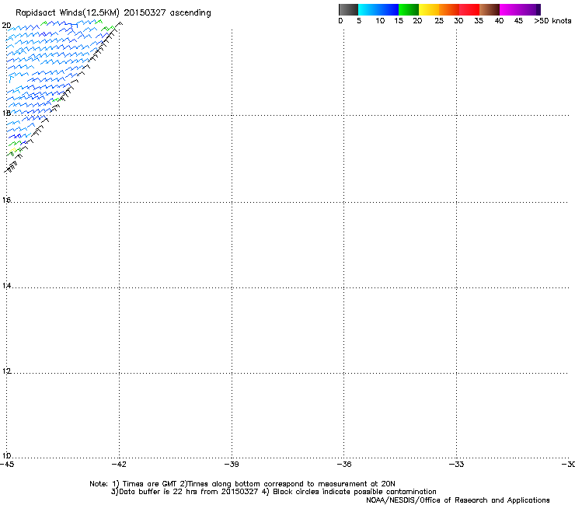
Task: Click longitude axis label '-39'
Action: (232, 465)
